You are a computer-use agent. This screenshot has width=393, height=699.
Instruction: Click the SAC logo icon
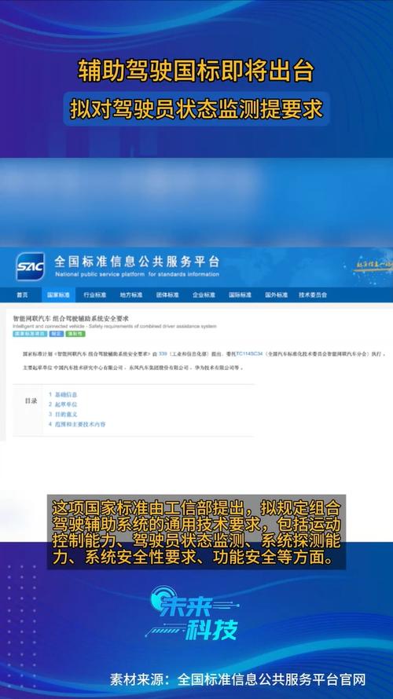(x=31, y=266)
